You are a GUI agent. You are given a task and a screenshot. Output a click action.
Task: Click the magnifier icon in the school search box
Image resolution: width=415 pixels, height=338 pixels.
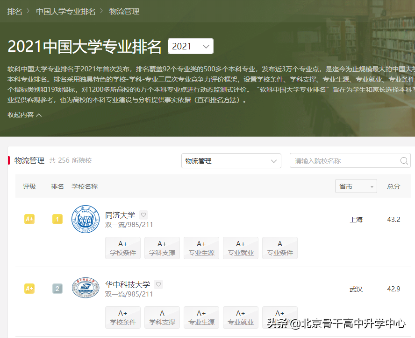pyautogui.click(x=404, y=160)
